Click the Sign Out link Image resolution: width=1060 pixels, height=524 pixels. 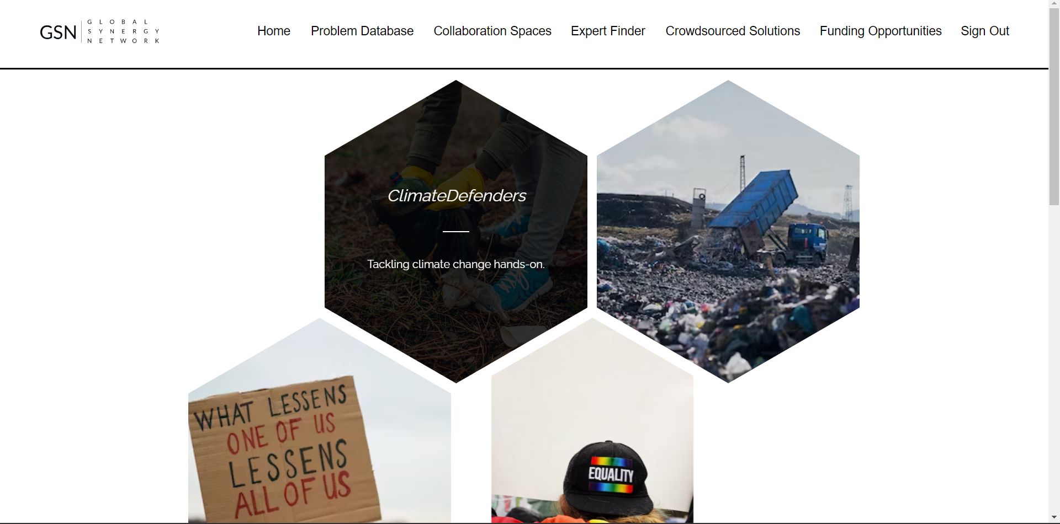click(x=985, y=31)
